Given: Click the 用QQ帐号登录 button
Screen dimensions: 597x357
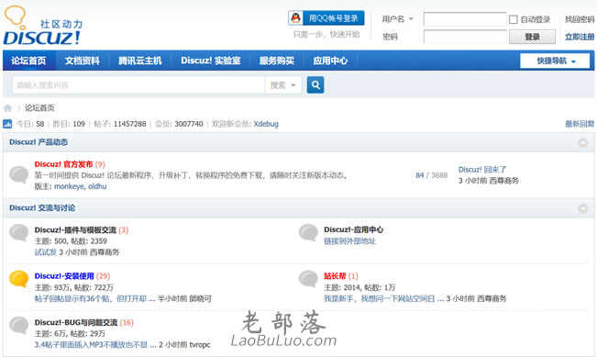Looking at the screenshot, I should tap(326, 18).
